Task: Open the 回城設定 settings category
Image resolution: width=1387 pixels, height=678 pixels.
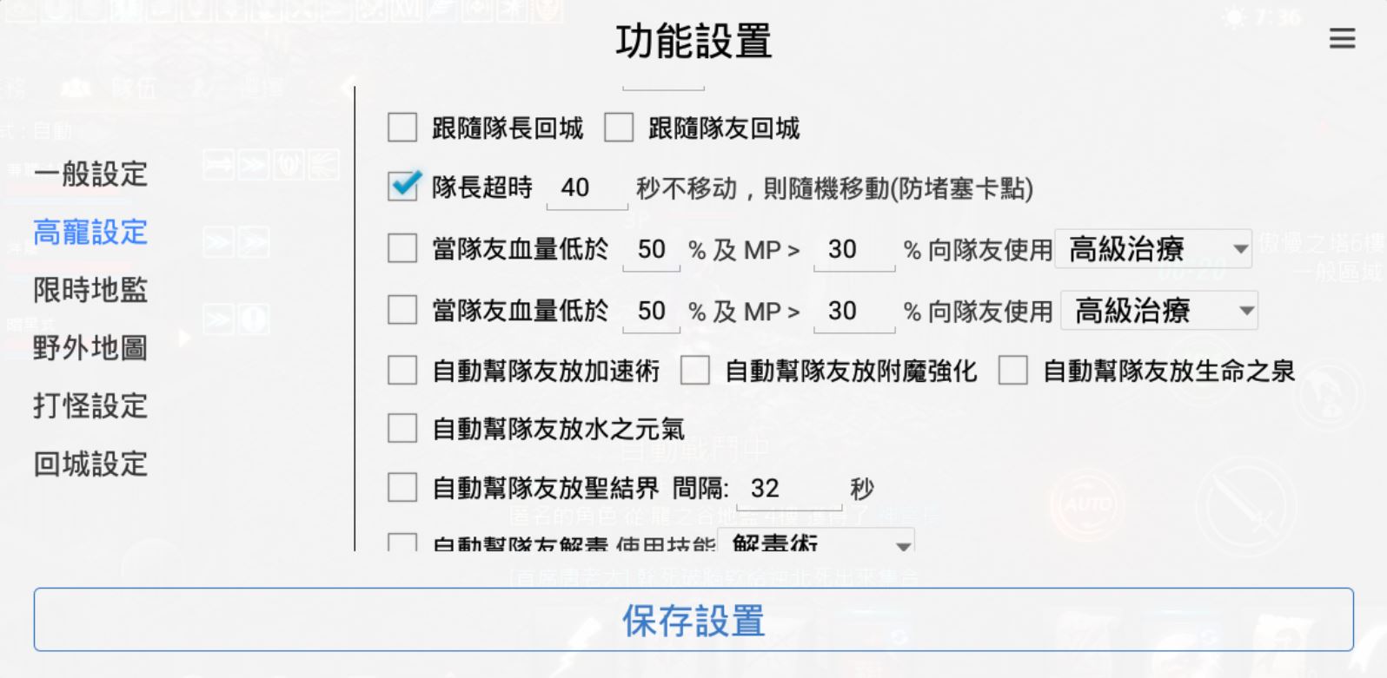Action: click(x=90, y=464)
